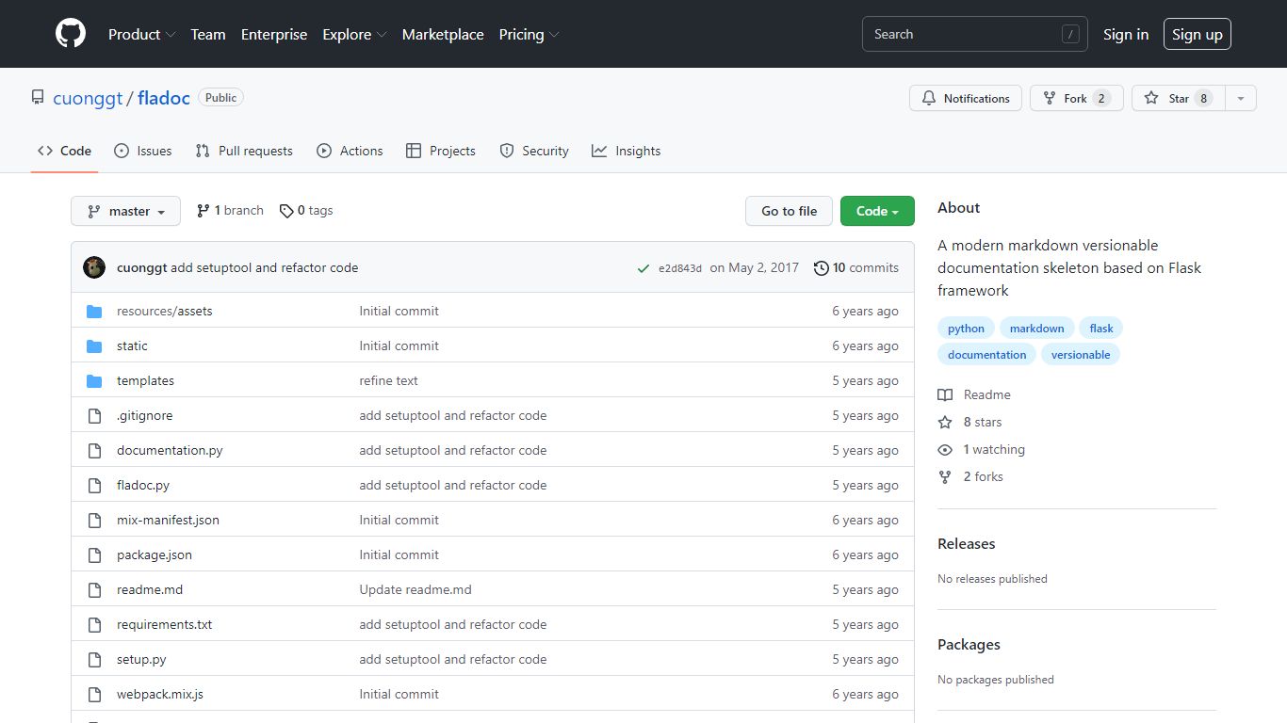The width and height of the screenshot is (1287, 723).
Task: Click the fork icon beside 2 forks
Action: pos(945,476)
